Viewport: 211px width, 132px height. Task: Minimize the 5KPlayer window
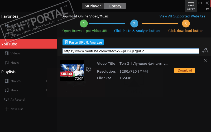point(200,9)
